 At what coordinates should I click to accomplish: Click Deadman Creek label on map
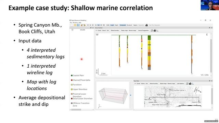196,102
